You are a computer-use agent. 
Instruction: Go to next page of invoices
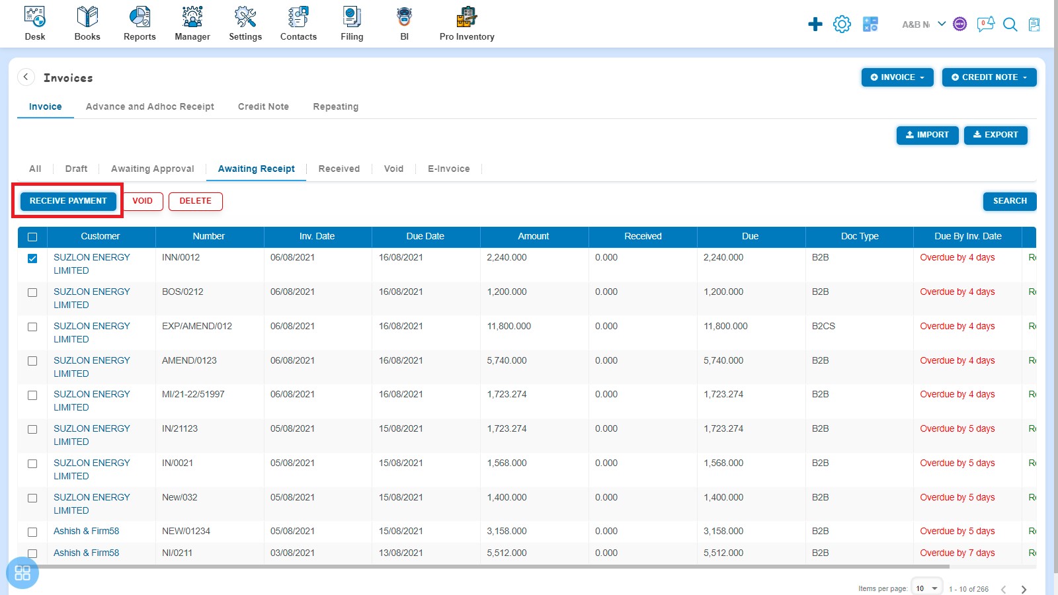(1024, 589)
